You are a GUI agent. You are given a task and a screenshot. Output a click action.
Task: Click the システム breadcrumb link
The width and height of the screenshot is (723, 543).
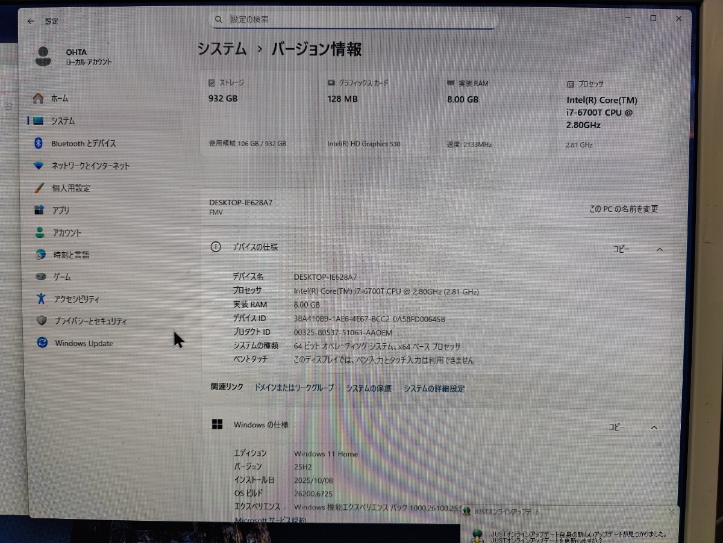(x=222, y=49)
